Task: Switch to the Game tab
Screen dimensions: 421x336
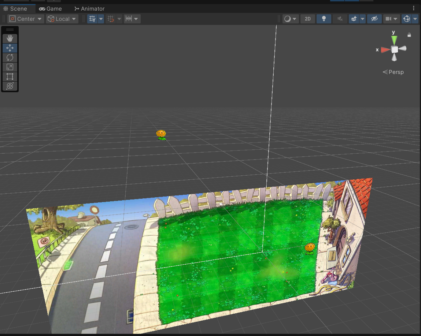Action: [51, 8]
